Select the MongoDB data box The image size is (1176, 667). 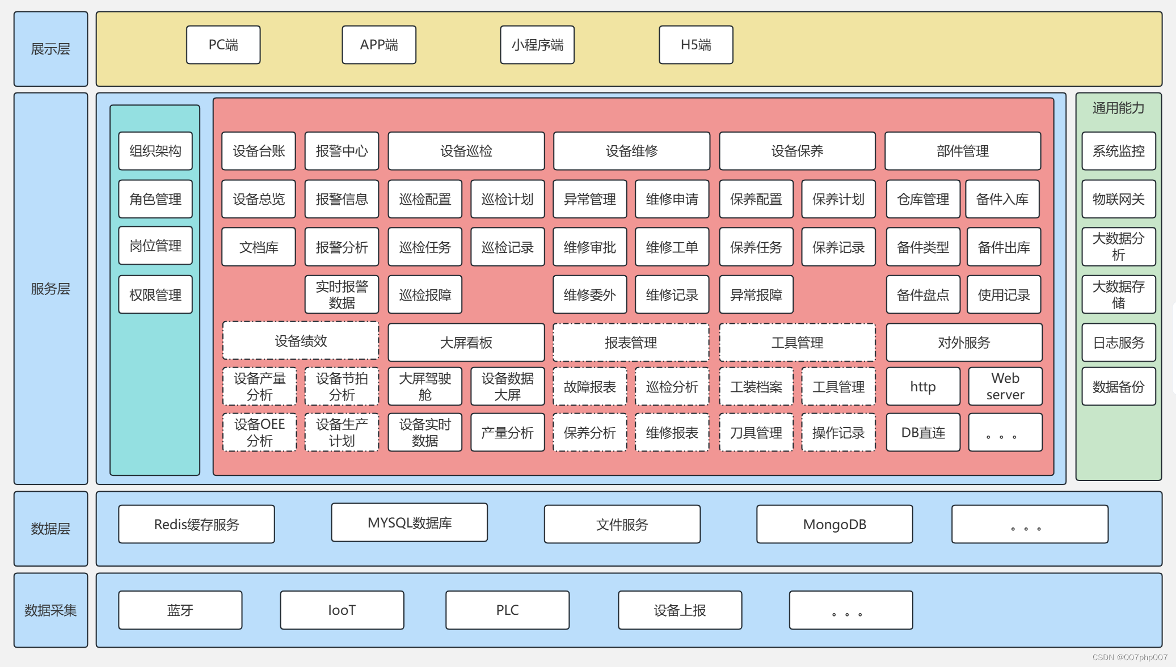point(834,524)
